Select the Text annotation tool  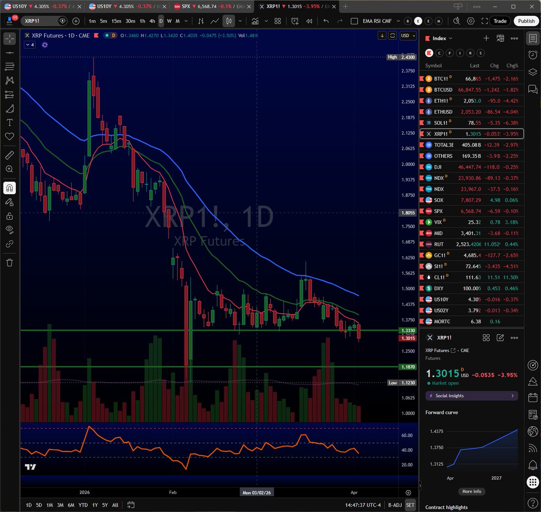9,123
